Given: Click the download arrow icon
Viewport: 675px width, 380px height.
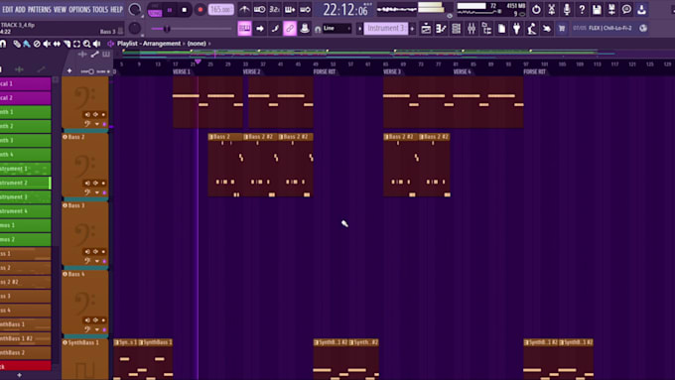Looking at the screenshot, I should 642,10.
